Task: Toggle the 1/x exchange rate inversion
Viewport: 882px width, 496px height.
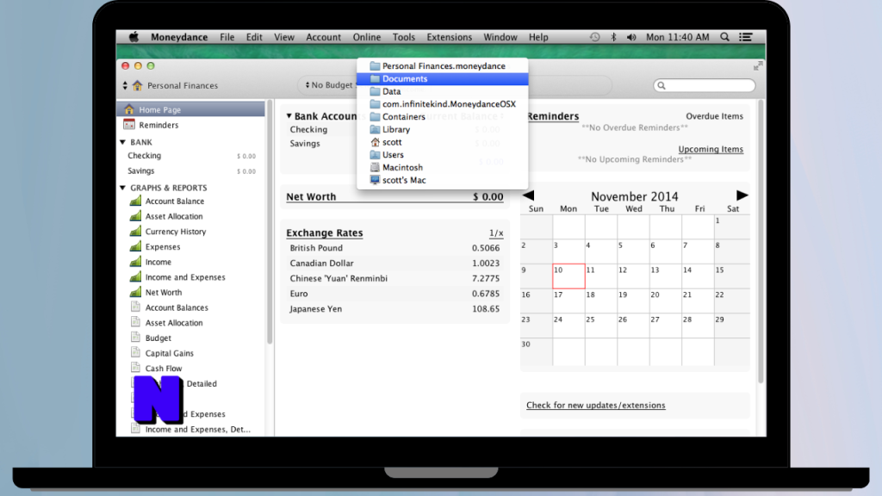Action: click(496, 232)
